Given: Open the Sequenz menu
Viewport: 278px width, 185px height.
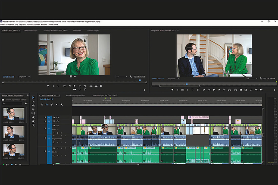Looking at the screenshot, I should point(23,24).
